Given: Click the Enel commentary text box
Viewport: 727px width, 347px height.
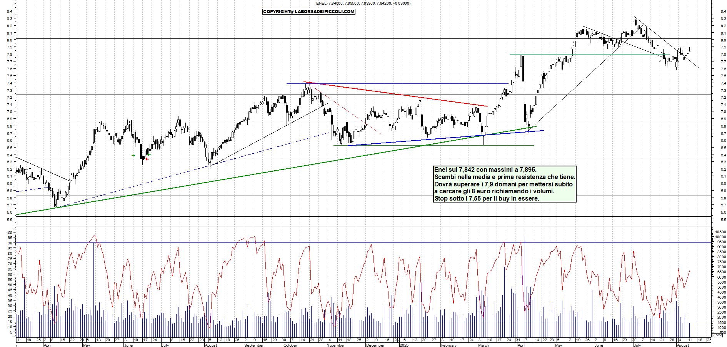Looking at the screenshot, I should (x=505, y=184).
